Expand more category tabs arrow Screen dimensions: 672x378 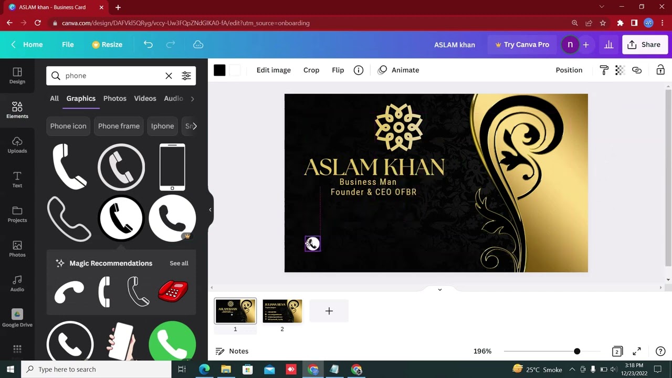click(x=192, y=98)
